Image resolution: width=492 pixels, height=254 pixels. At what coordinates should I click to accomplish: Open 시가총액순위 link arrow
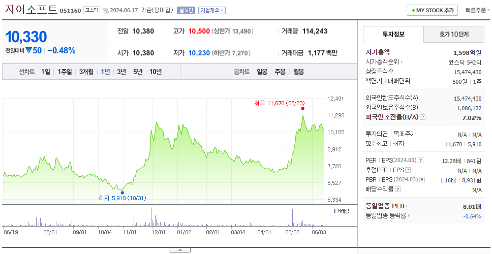(x=402, y=62)
